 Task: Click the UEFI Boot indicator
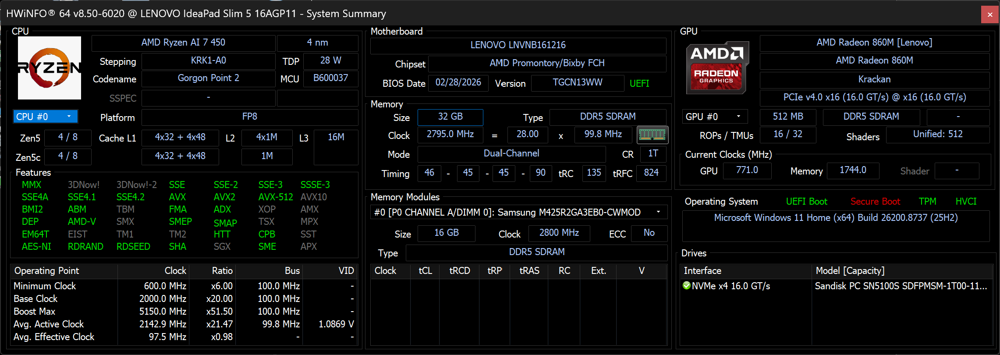pyautogui.click(x=806, y=202)
